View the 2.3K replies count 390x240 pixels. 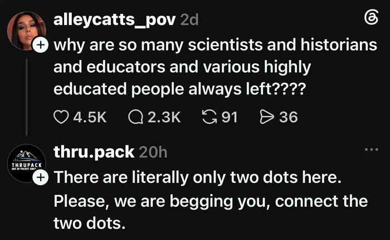[164, 117]
